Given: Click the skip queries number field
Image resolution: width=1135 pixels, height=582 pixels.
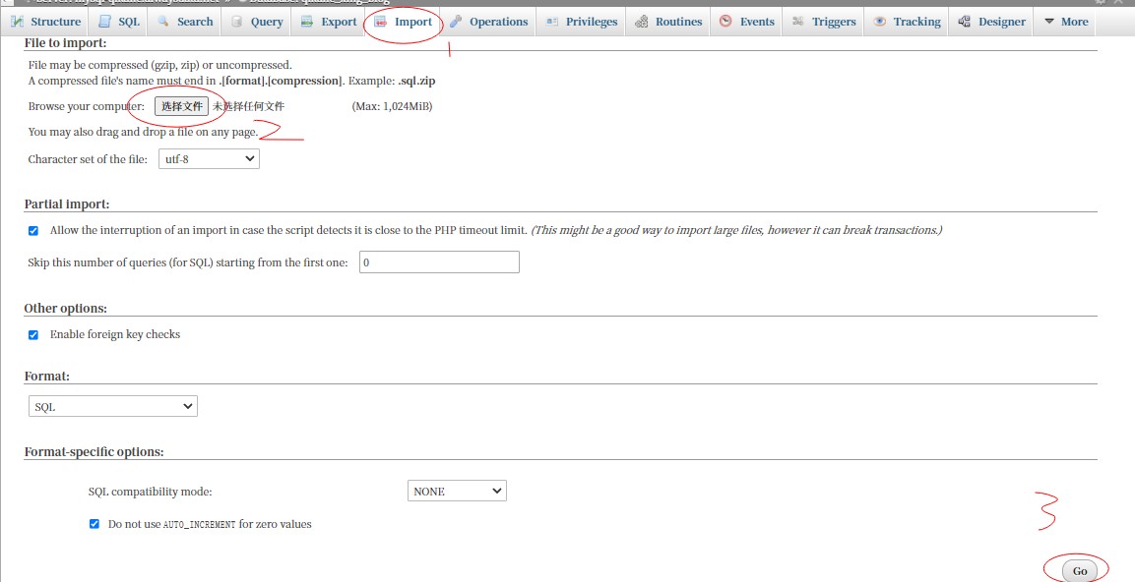Looking at the screenshot, I should [438, 262].
